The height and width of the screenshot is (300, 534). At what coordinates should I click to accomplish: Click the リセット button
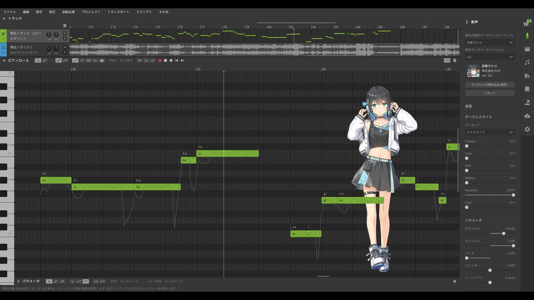[x=489, y=93]
